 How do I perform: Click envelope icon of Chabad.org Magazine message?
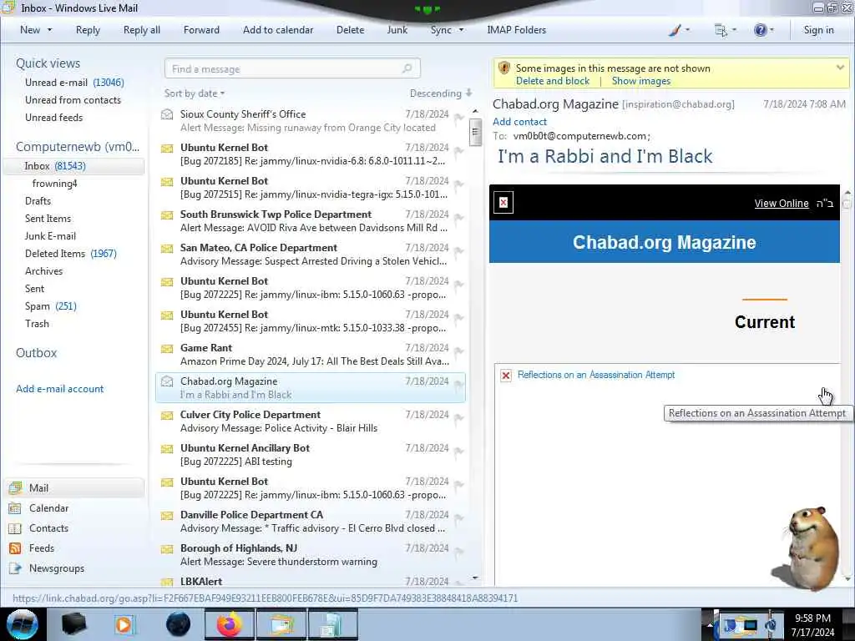[x=167, y=381]
